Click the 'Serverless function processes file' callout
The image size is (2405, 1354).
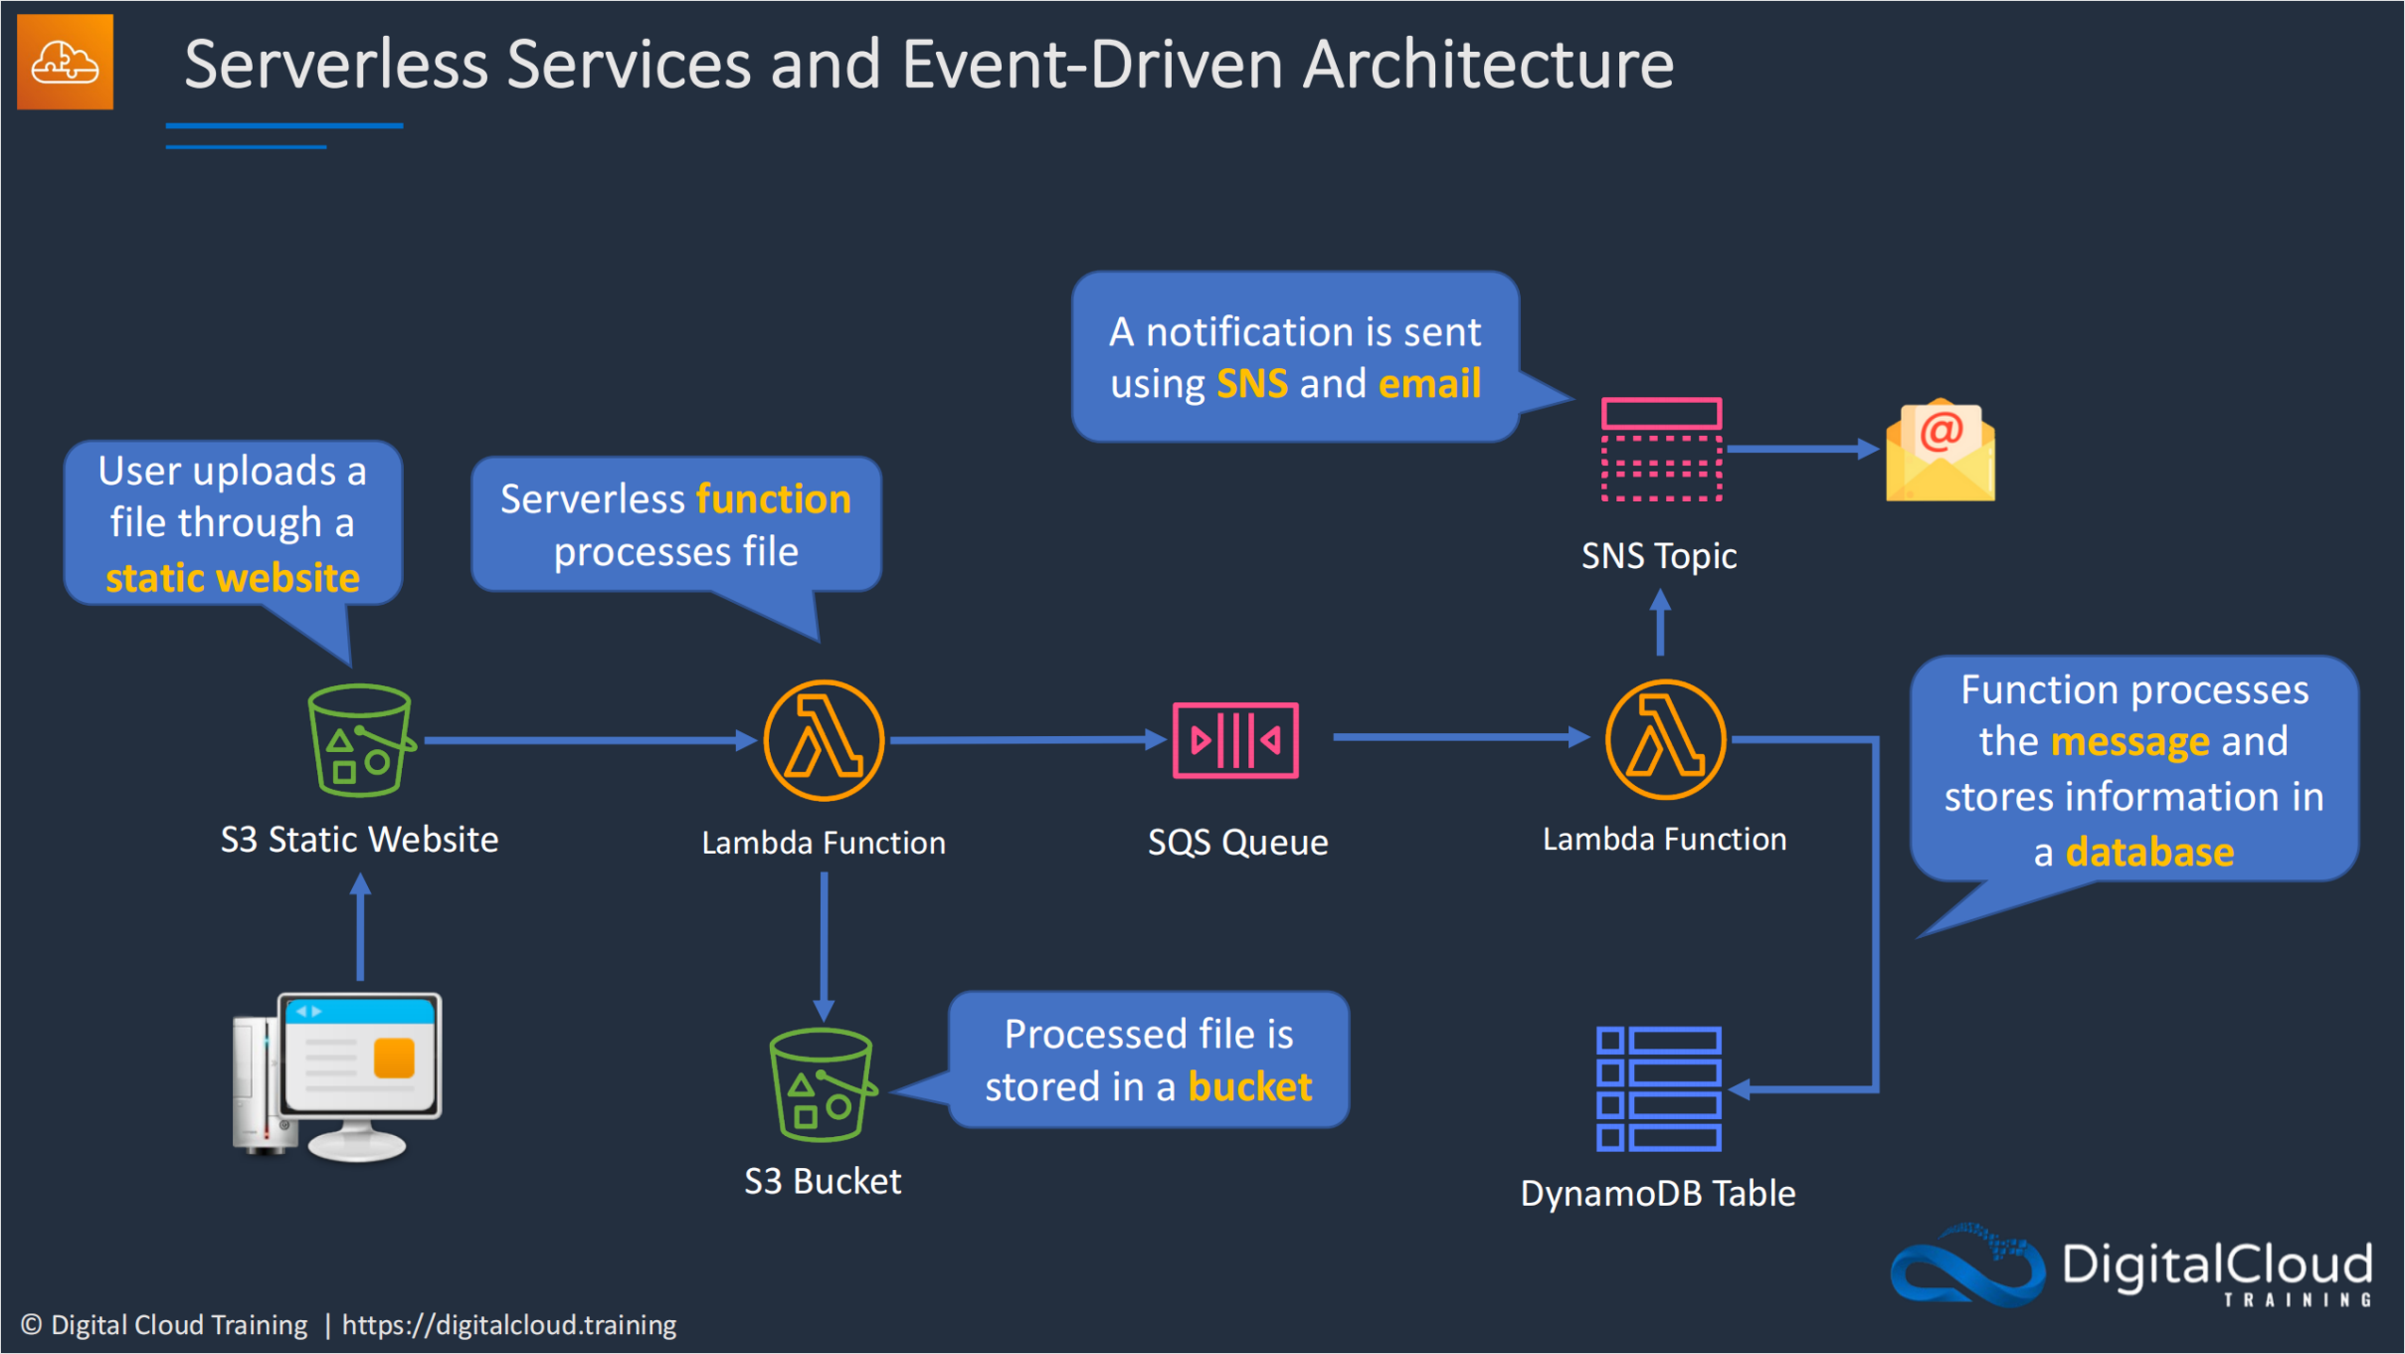coord(676,524)
